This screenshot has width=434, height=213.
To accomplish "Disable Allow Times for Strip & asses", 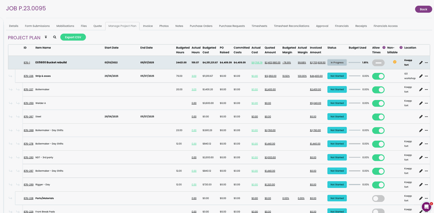I will [x=378, y=76].
